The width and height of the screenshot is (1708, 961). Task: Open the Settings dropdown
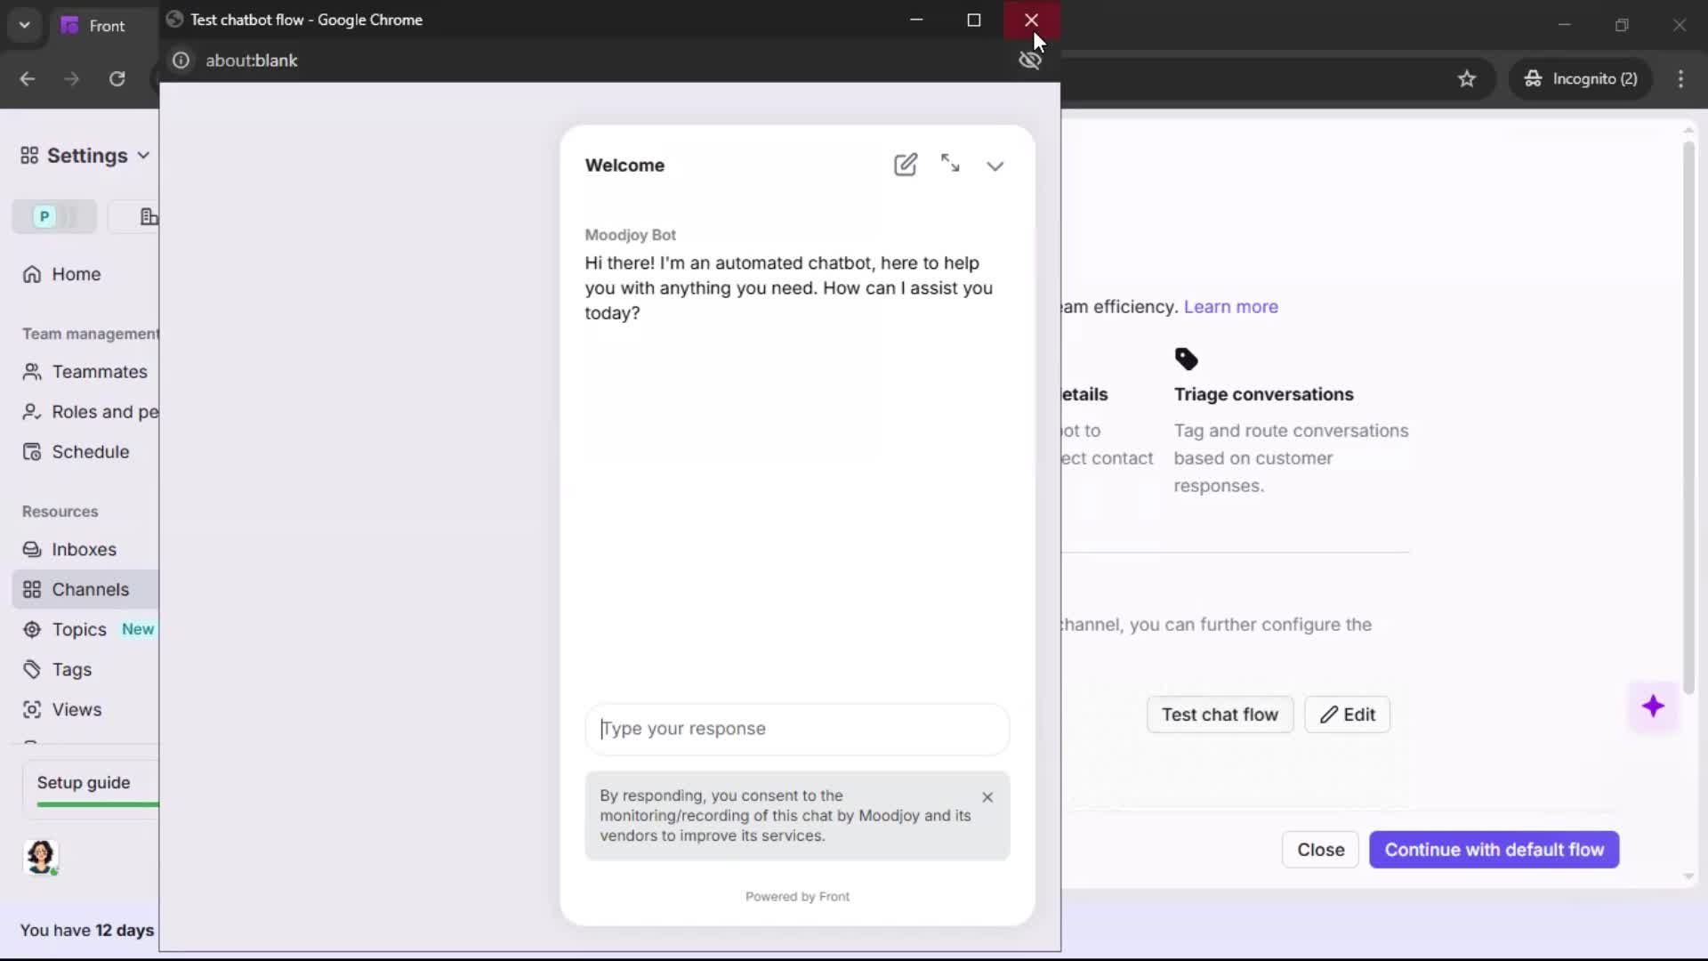click(x=84, y=155)
